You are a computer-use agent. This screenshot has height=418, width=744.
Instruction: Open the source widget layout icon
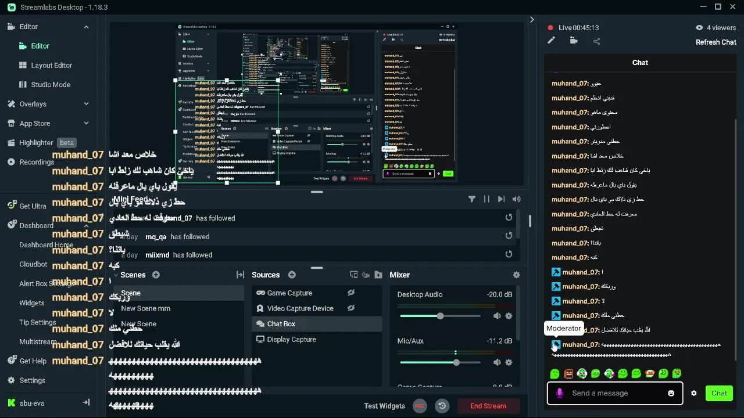(353, 275)
